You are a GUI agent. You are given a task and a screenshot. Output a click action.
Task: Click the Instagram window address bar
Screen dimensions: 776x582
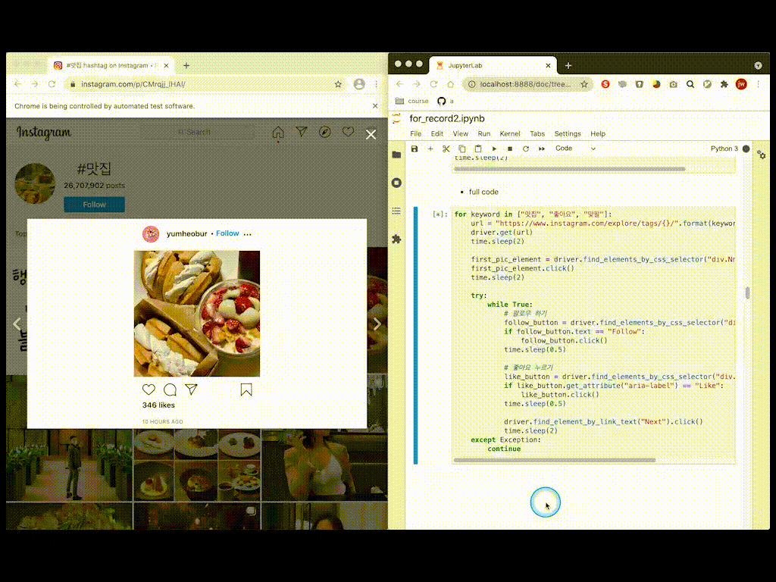205,84
